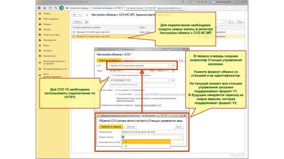The width and height of the screenshot is (284, 159).
Task: Select На сервере 1С:Предприятие radio button
Action: [116, 90]
